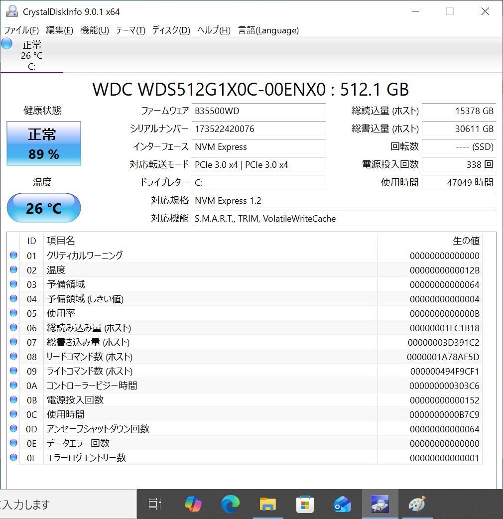Click the health indicator for the 温度 row

tap(13, 270)
